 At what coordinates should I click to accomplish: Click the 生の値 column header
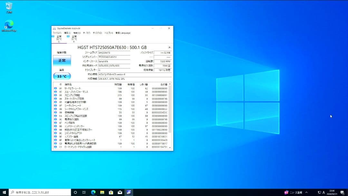coord(164,84)
